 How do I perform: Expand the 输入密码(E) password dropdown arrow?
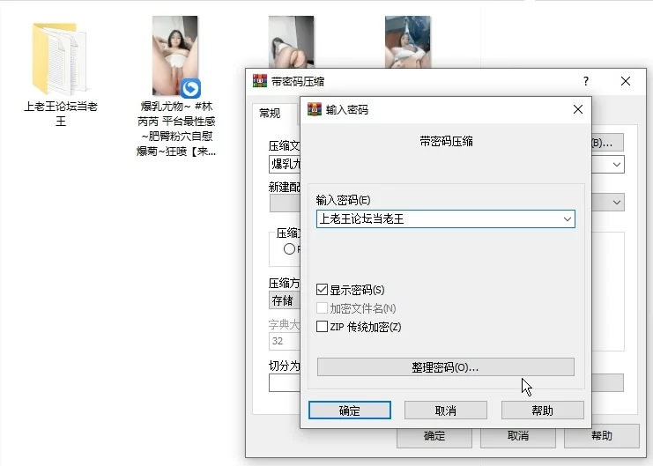(x=568, y=219)
